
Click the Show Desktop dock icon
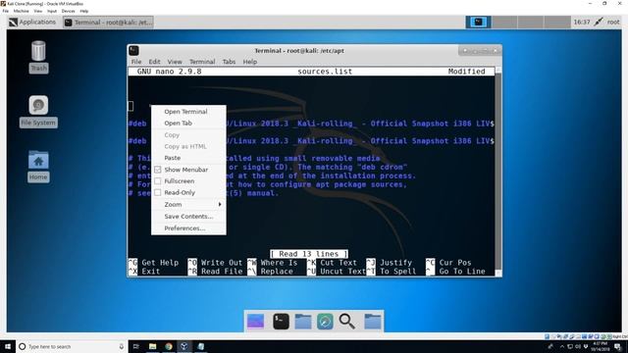click(x=255, y=322)
